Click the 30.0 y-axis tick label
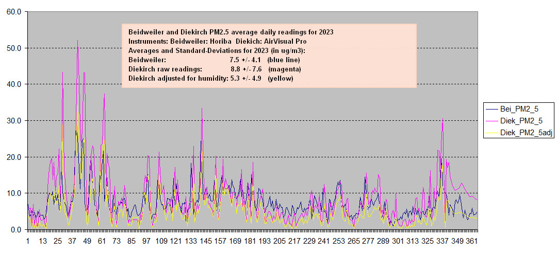The height and width of the screenshot is (254, 557). [13, 121]
